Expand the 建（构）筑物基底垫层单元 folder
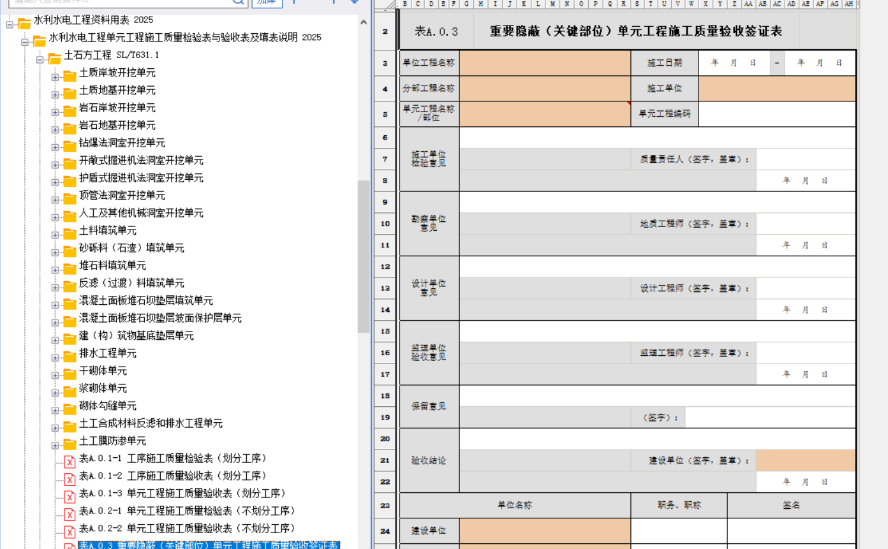 point(55,340)
